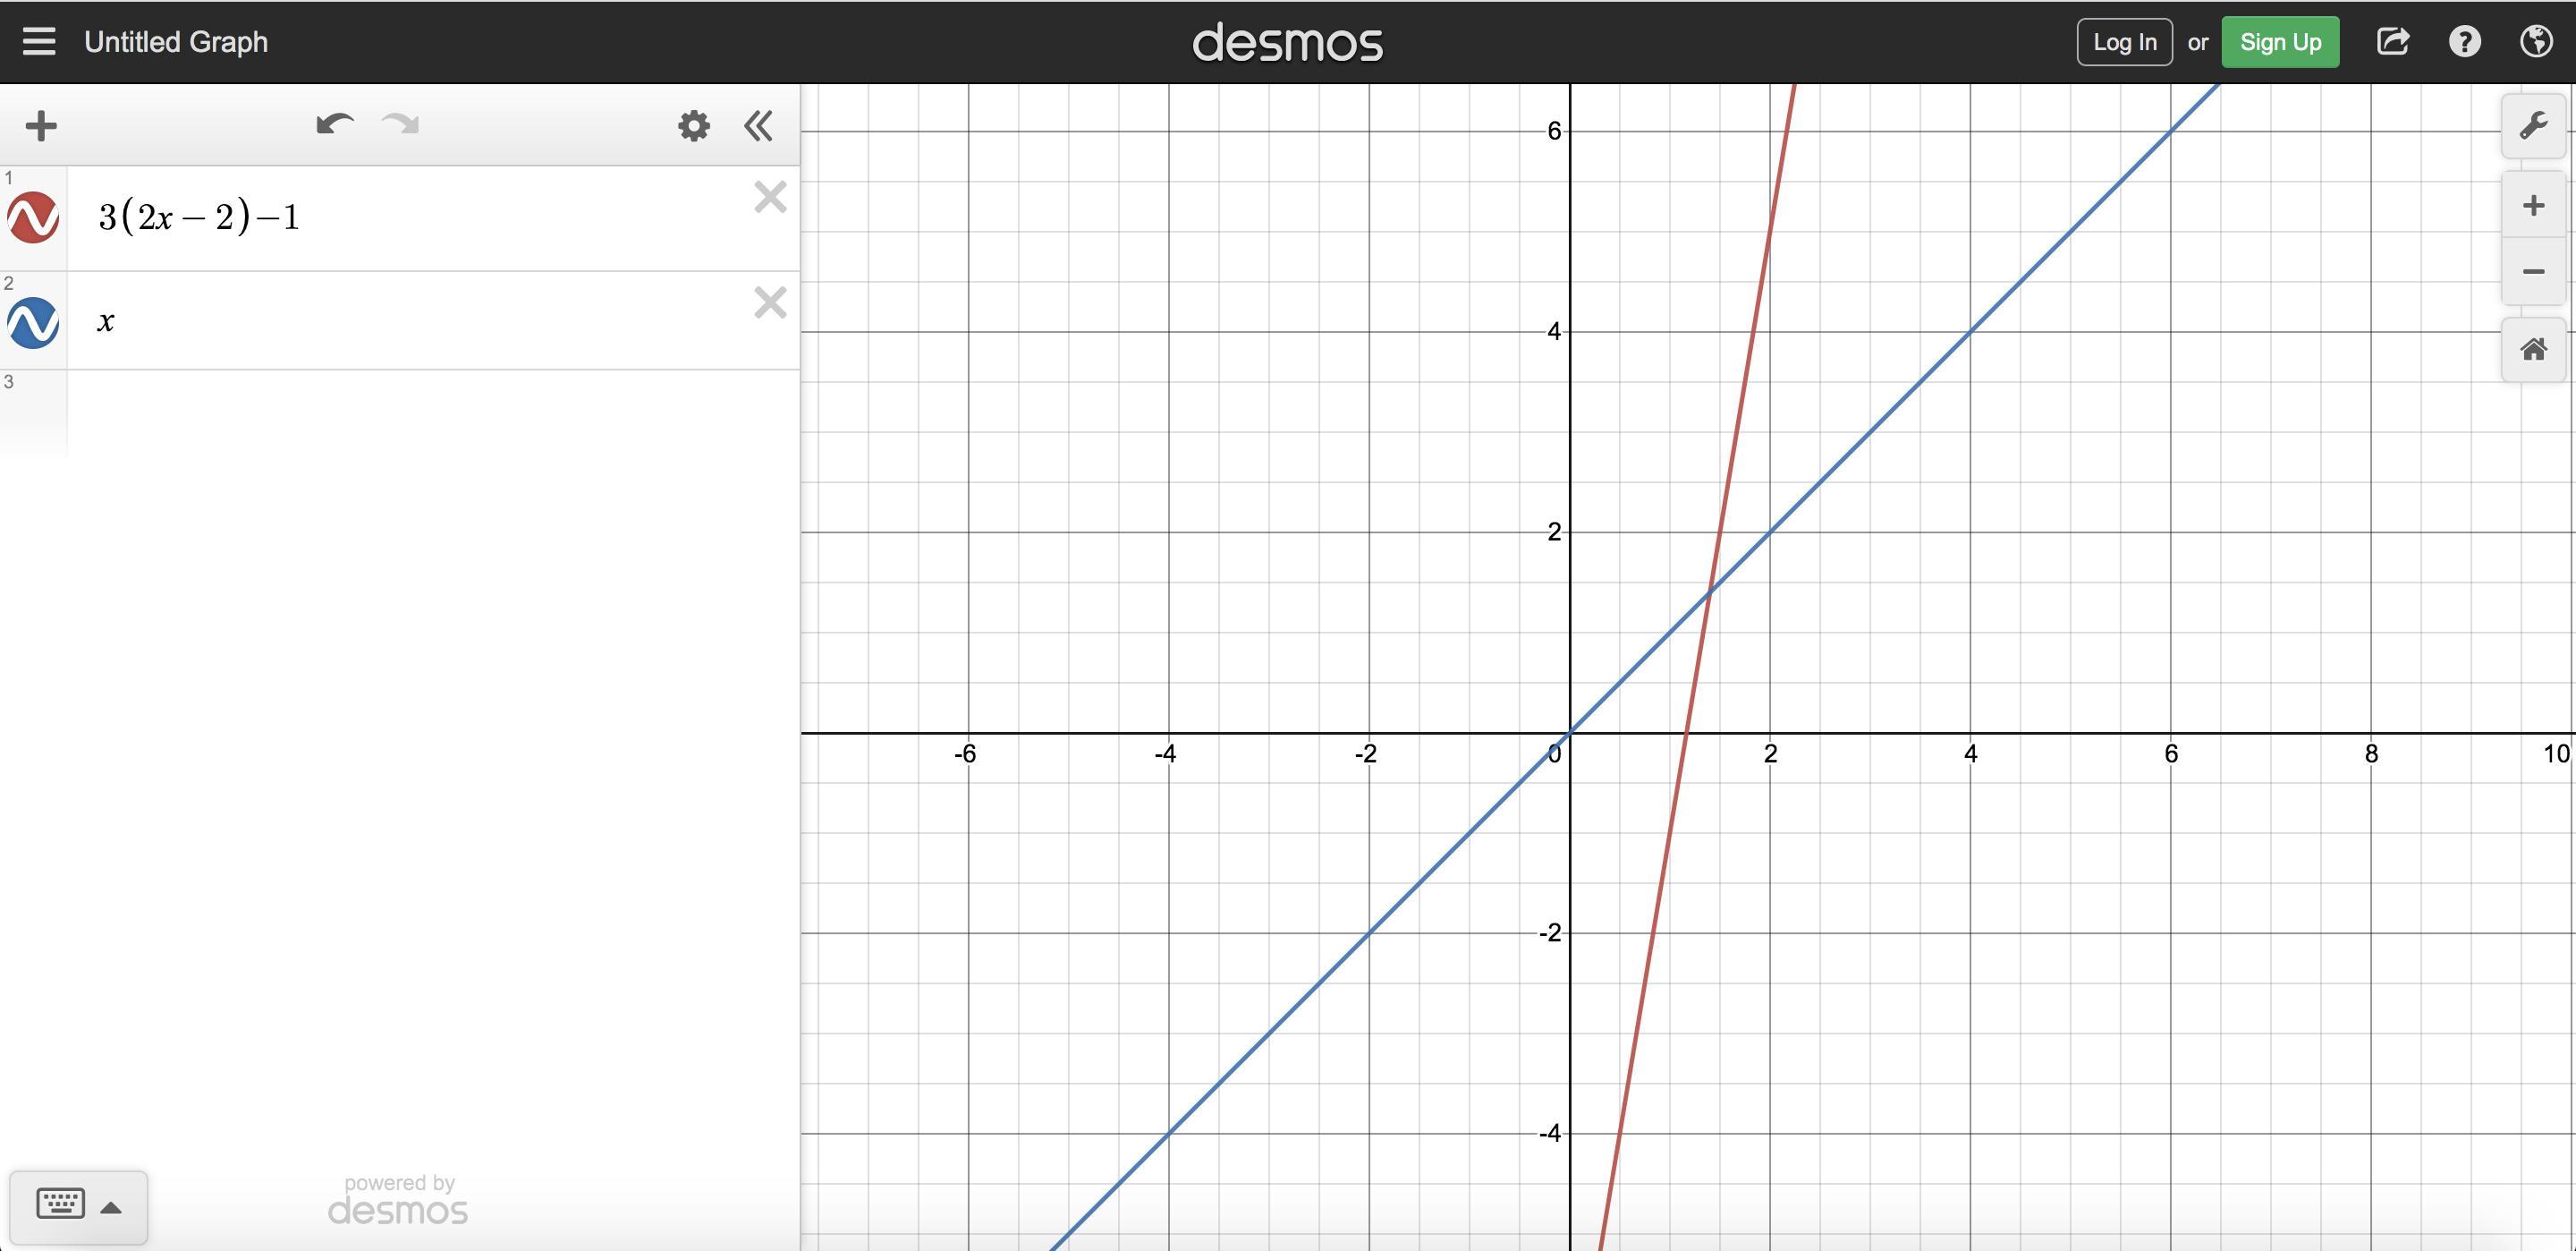Delete expression 3(2x-2)-1
2576x1251 pixels.
point(770,197)
